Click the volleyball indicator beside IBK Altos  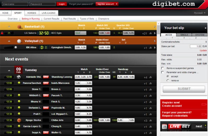coord(16,47)
